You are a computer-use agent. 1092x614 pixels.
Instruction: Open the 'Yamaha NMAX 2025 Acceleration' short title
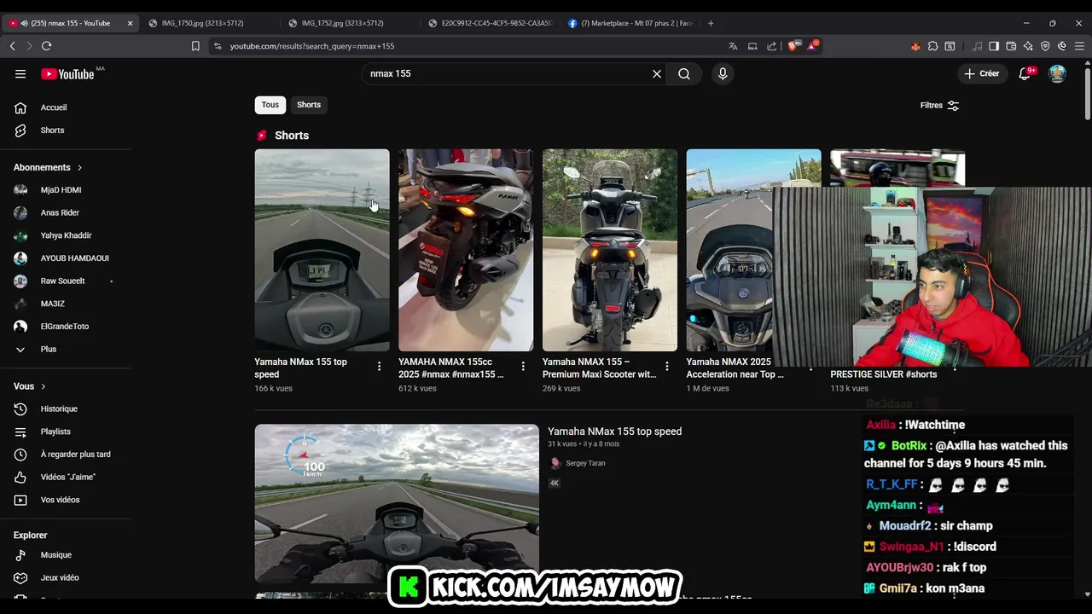[735, 368]
